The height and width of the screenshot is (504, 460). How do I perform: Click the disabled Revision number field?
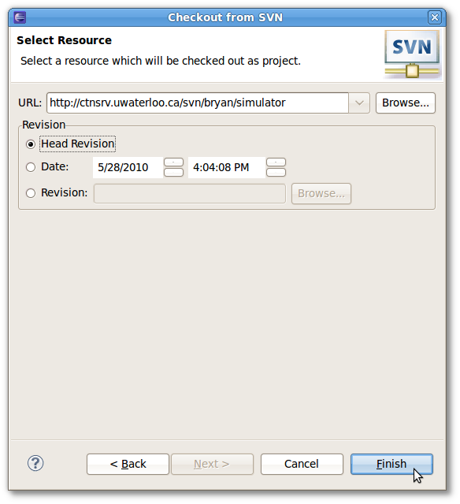pos(190,193)
